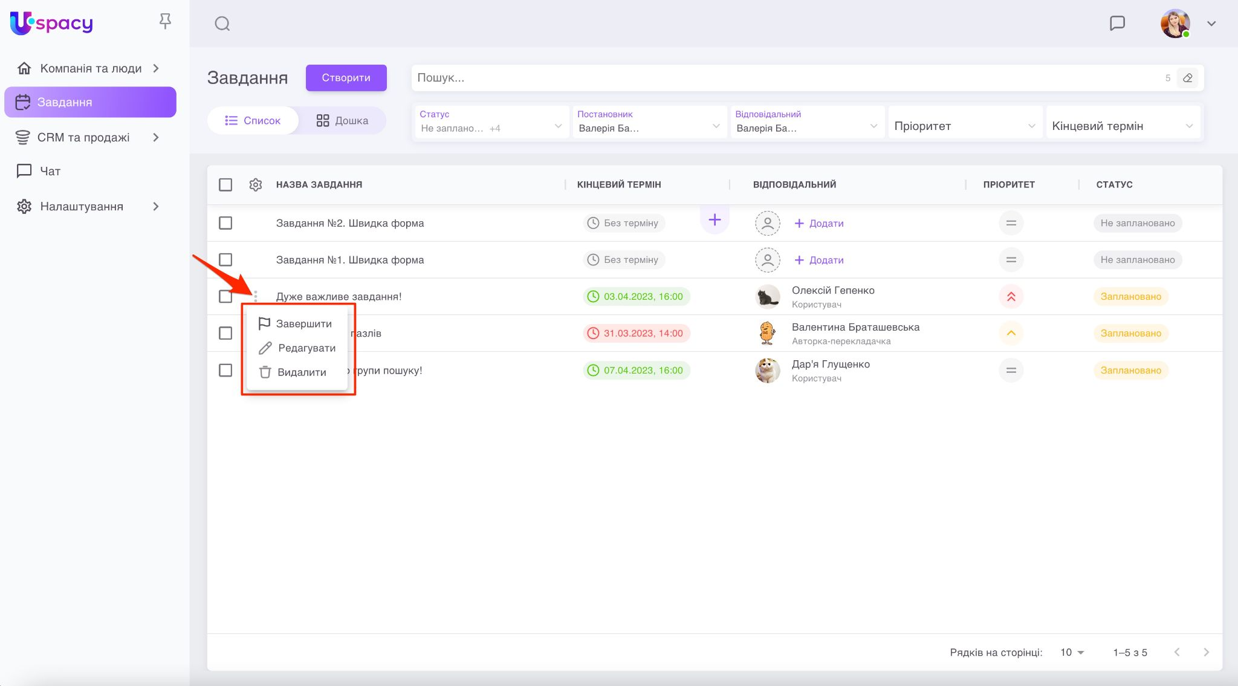Open the global search magnifier icon

tap(222, 24)
